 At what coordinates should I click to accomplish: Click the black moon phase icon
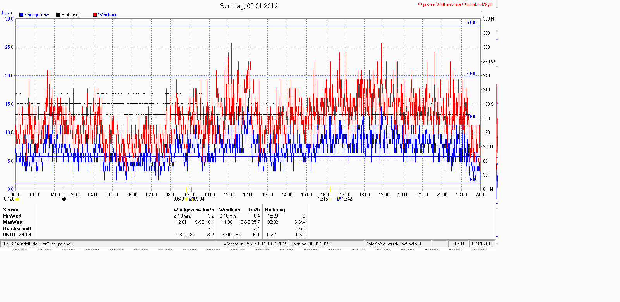tap(64, 199)
